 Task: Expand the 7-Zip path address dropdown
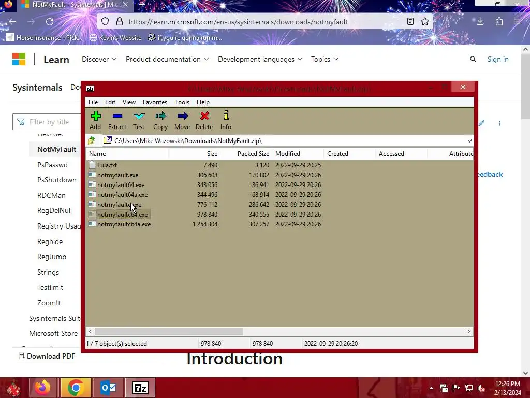[469, 141]
